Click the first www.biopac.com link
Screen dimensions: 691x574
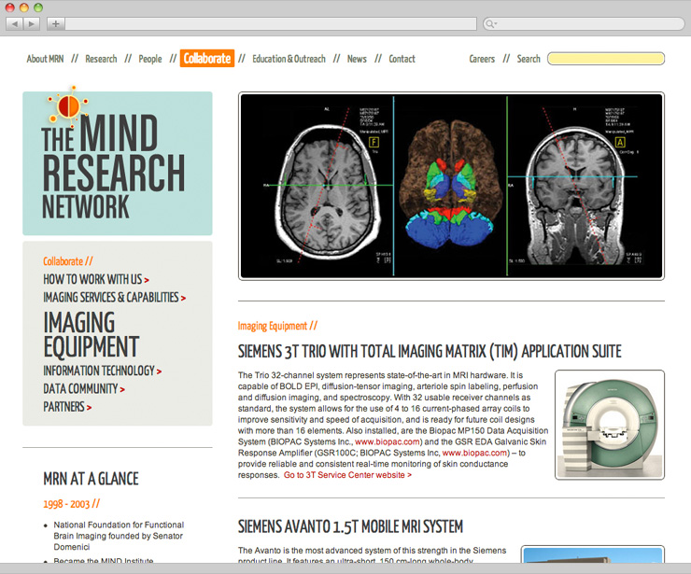(387, 441)
